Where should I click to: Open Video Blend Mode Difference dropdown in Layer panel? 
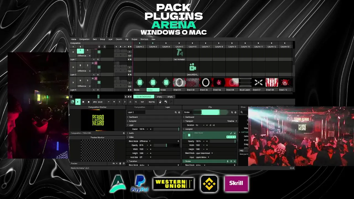point(145,141)
